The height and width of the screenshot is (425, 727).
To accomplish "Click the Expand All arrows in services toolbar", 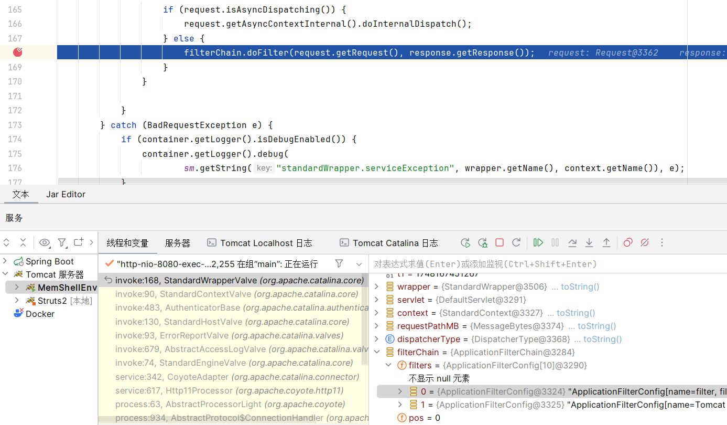I will pos(7,242).
